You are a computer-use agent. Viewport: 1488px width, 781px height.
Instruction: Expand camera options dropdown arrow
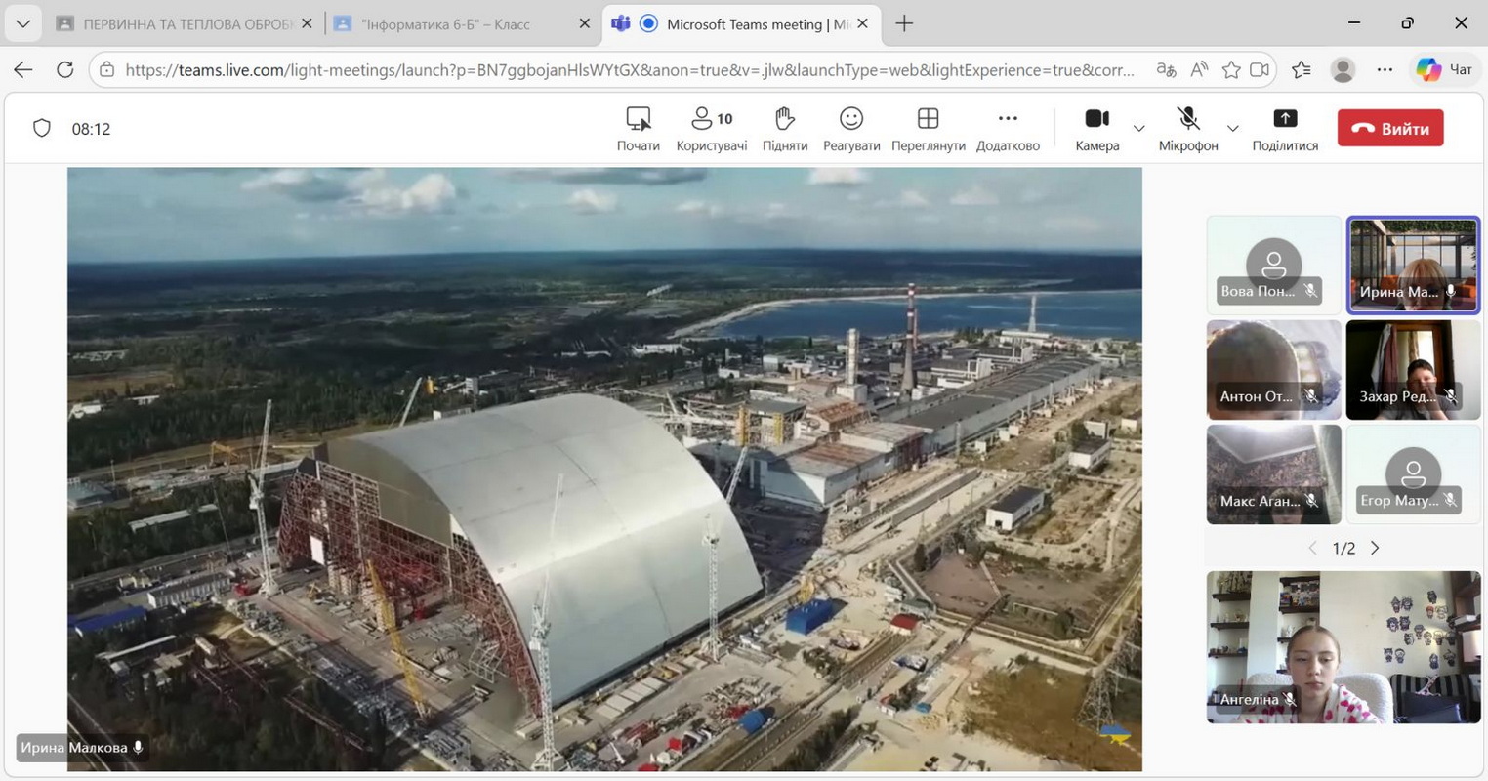1138,129
